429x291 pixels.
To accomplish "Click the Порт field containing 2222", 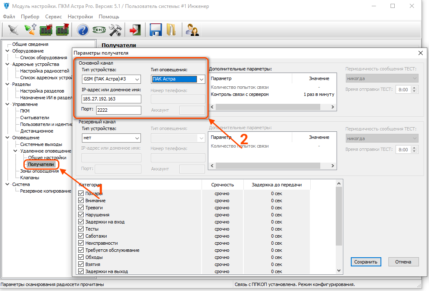I will click(x=118, y=110).
